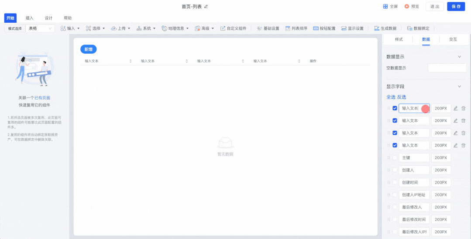
Task: Click the 全屏 fullscreen icon
Action: pos(385,6)
